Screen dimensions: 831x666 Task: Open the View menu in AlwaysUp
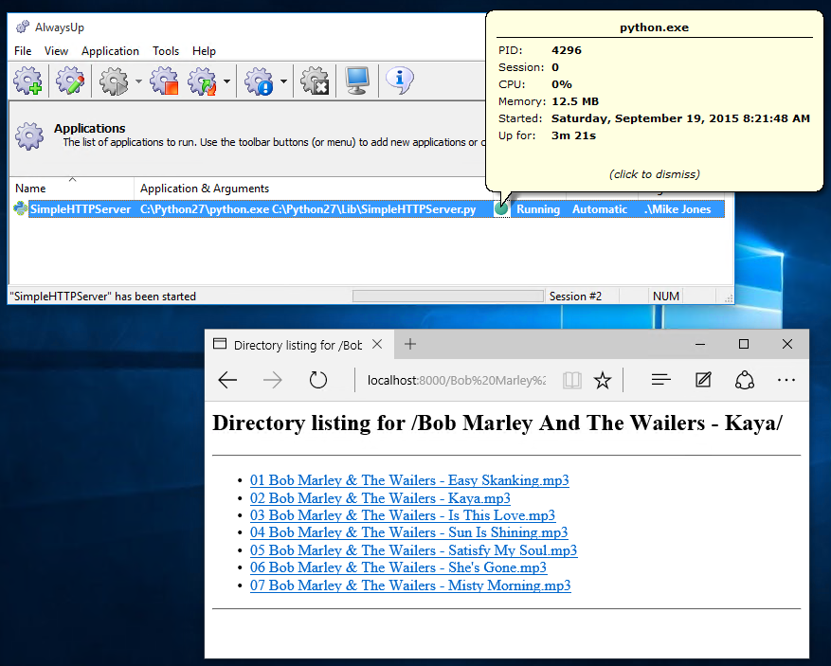[x=56, y=51]
